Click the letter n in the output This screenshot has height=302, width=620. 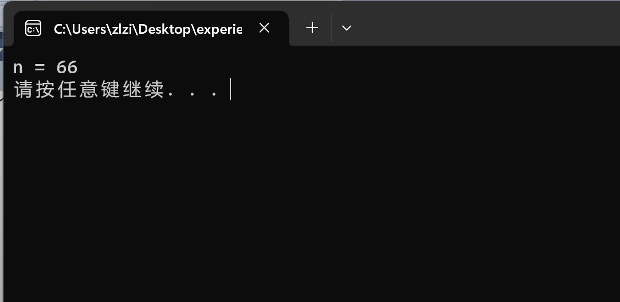coord(18,67)
